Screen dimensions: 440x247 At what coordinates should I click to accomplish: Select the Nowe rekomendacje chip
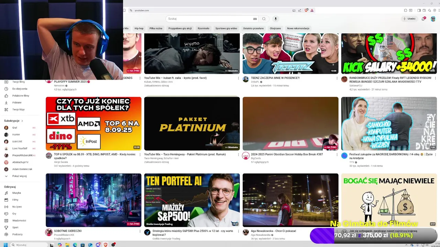point(298,28)
